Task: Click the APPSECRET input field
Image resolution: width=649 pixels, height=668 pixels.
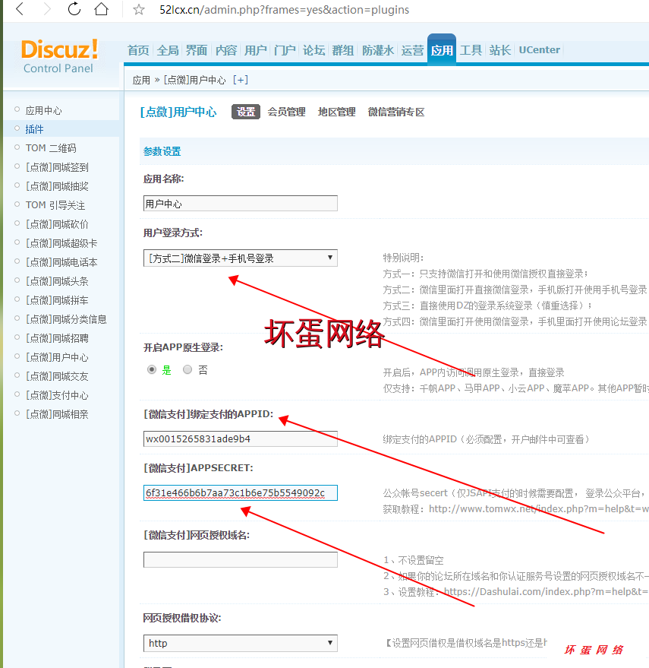Action: click(240, 493)
